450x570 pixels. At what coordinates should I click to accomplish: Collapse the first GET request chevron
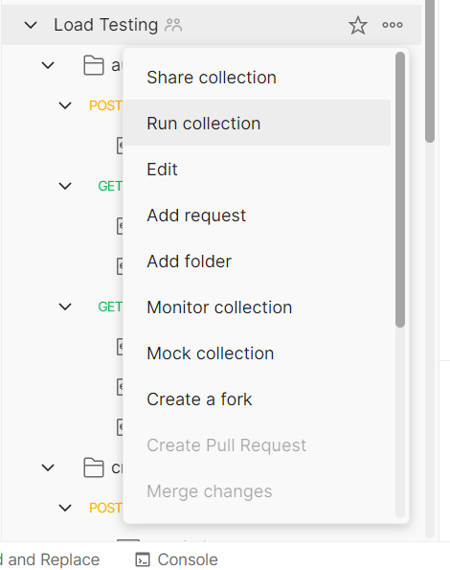tap(65, 186)
